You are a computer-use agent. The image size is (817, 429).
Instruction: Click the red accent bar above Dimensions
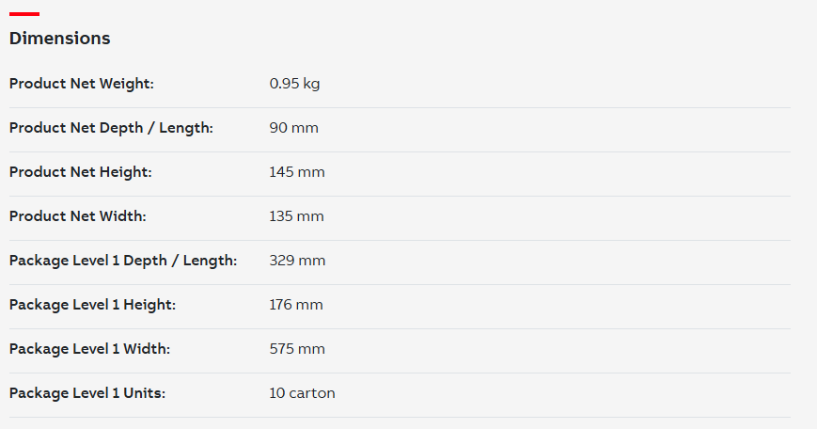click(24, 14)
